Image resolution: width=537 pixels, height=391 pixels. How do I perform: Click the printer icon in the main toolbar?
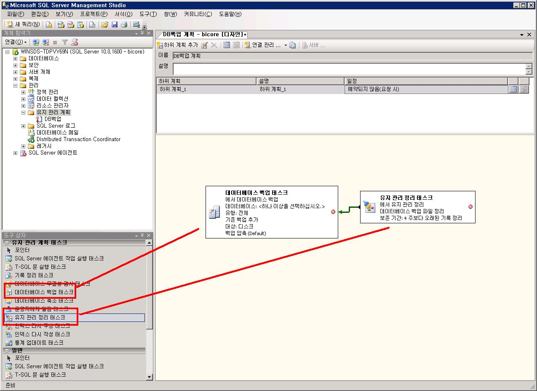pyautogui.click(x=124, y=24)
